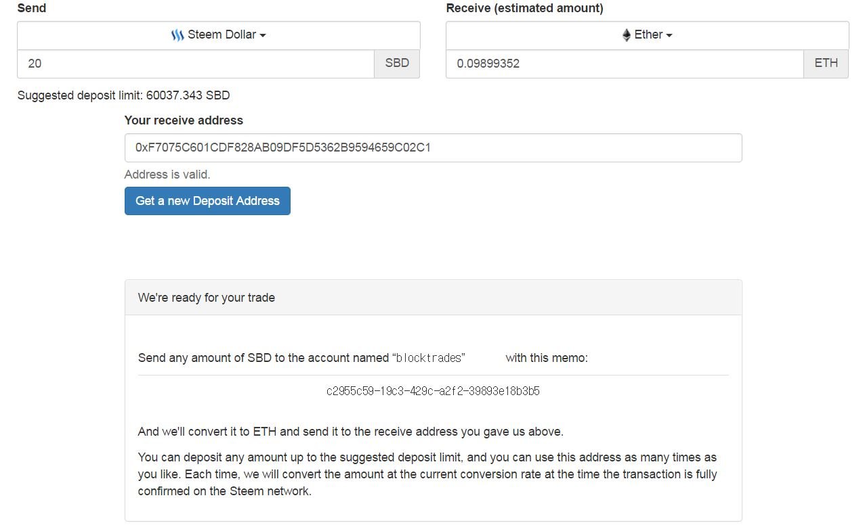Click the Receive (estimated amount) label
Screen dimensions: 863x525
[524, 8]
